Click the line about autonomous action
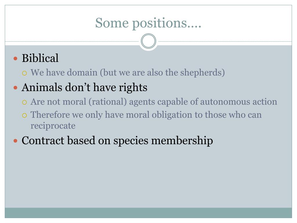The width and height of the screenshot is (297, 223). pos(154,102)
